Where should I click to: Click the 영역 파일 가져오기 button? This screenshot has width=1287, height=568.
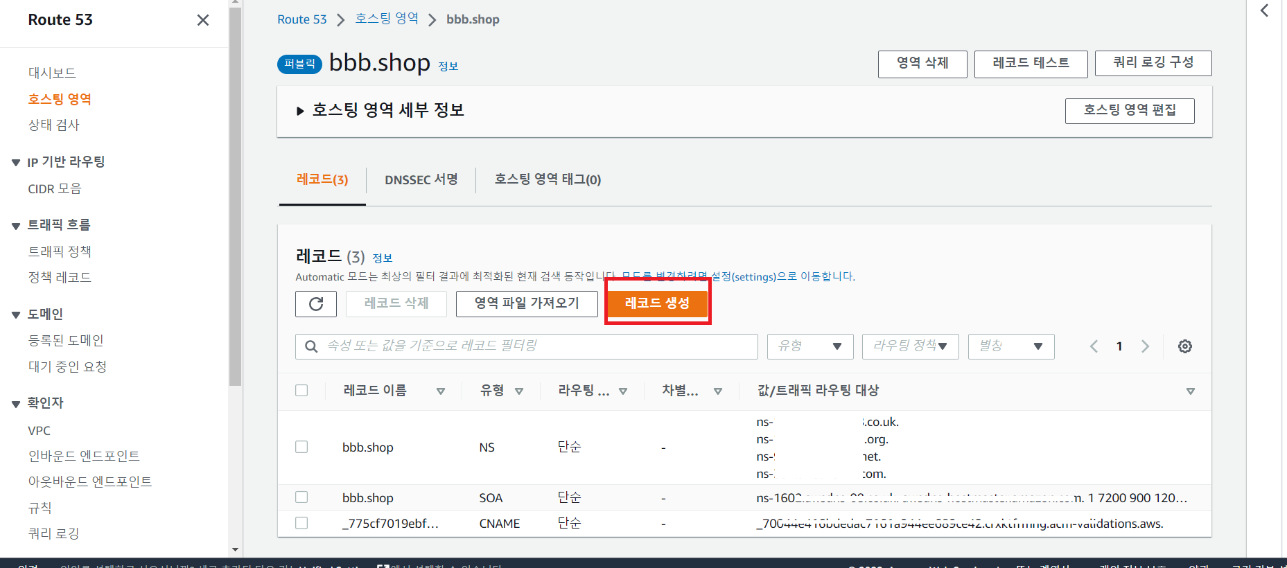[x=527, y=303]
